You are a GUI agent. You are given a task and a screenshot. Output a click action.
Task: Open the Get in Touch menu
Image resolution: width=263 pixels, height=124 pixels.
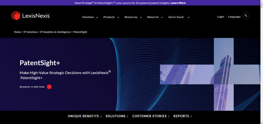point(176,17)
